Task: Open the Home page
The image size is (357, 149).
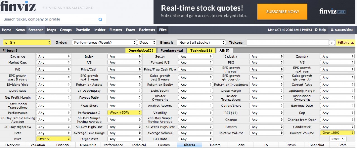Action: click(x=7, y=30)
